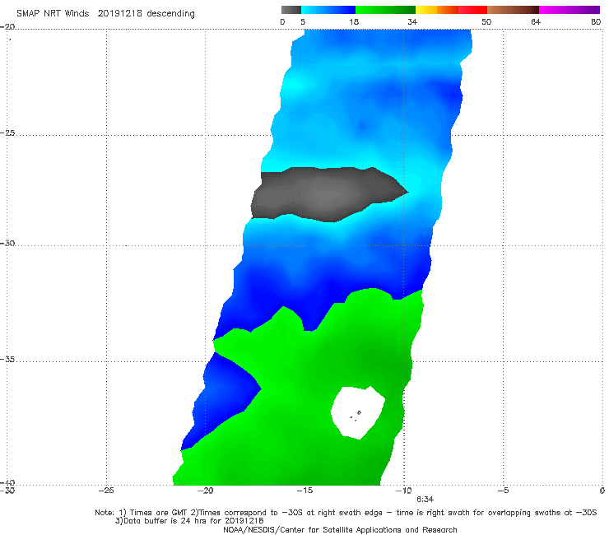609x535 pixels.
Task: Click the longitude '-10' label on bottom axis
Action: (403, 491)
